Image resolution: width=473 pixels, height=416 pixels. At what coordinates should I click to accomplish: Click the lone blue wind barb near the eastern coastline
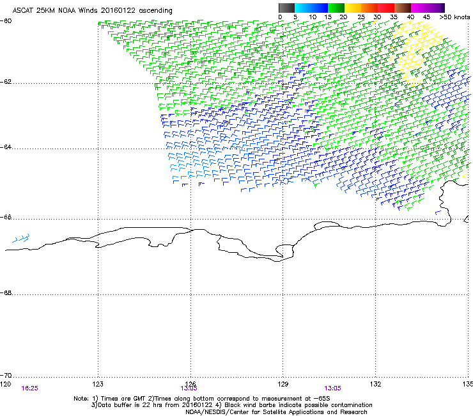[x=438, y=212]
